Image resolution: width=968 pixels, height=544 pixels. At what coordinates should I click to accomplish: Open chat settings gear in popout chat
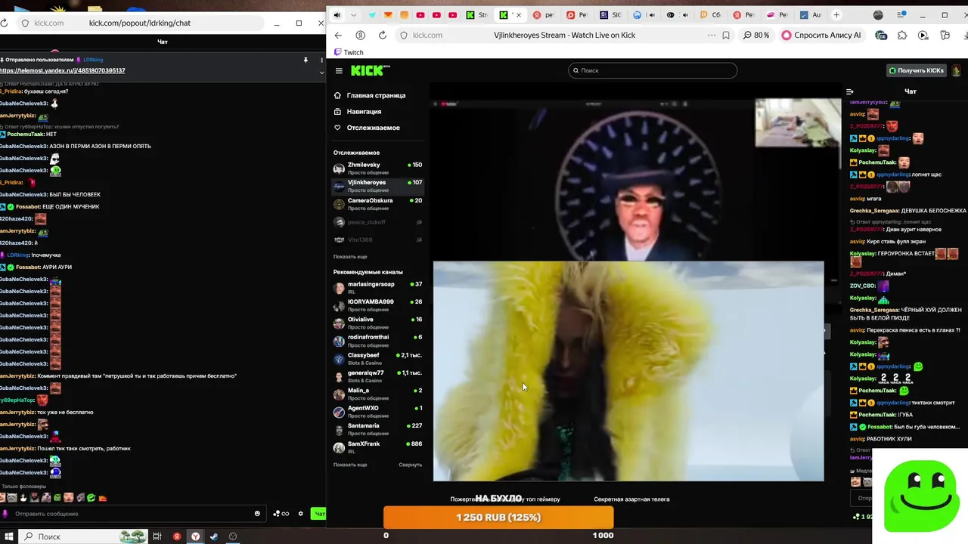[x=300, y=514]
